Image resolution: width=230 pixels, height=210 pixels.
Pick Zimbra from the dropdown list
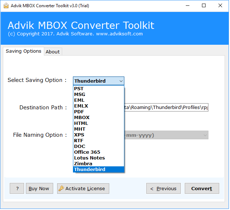(99, 164)
